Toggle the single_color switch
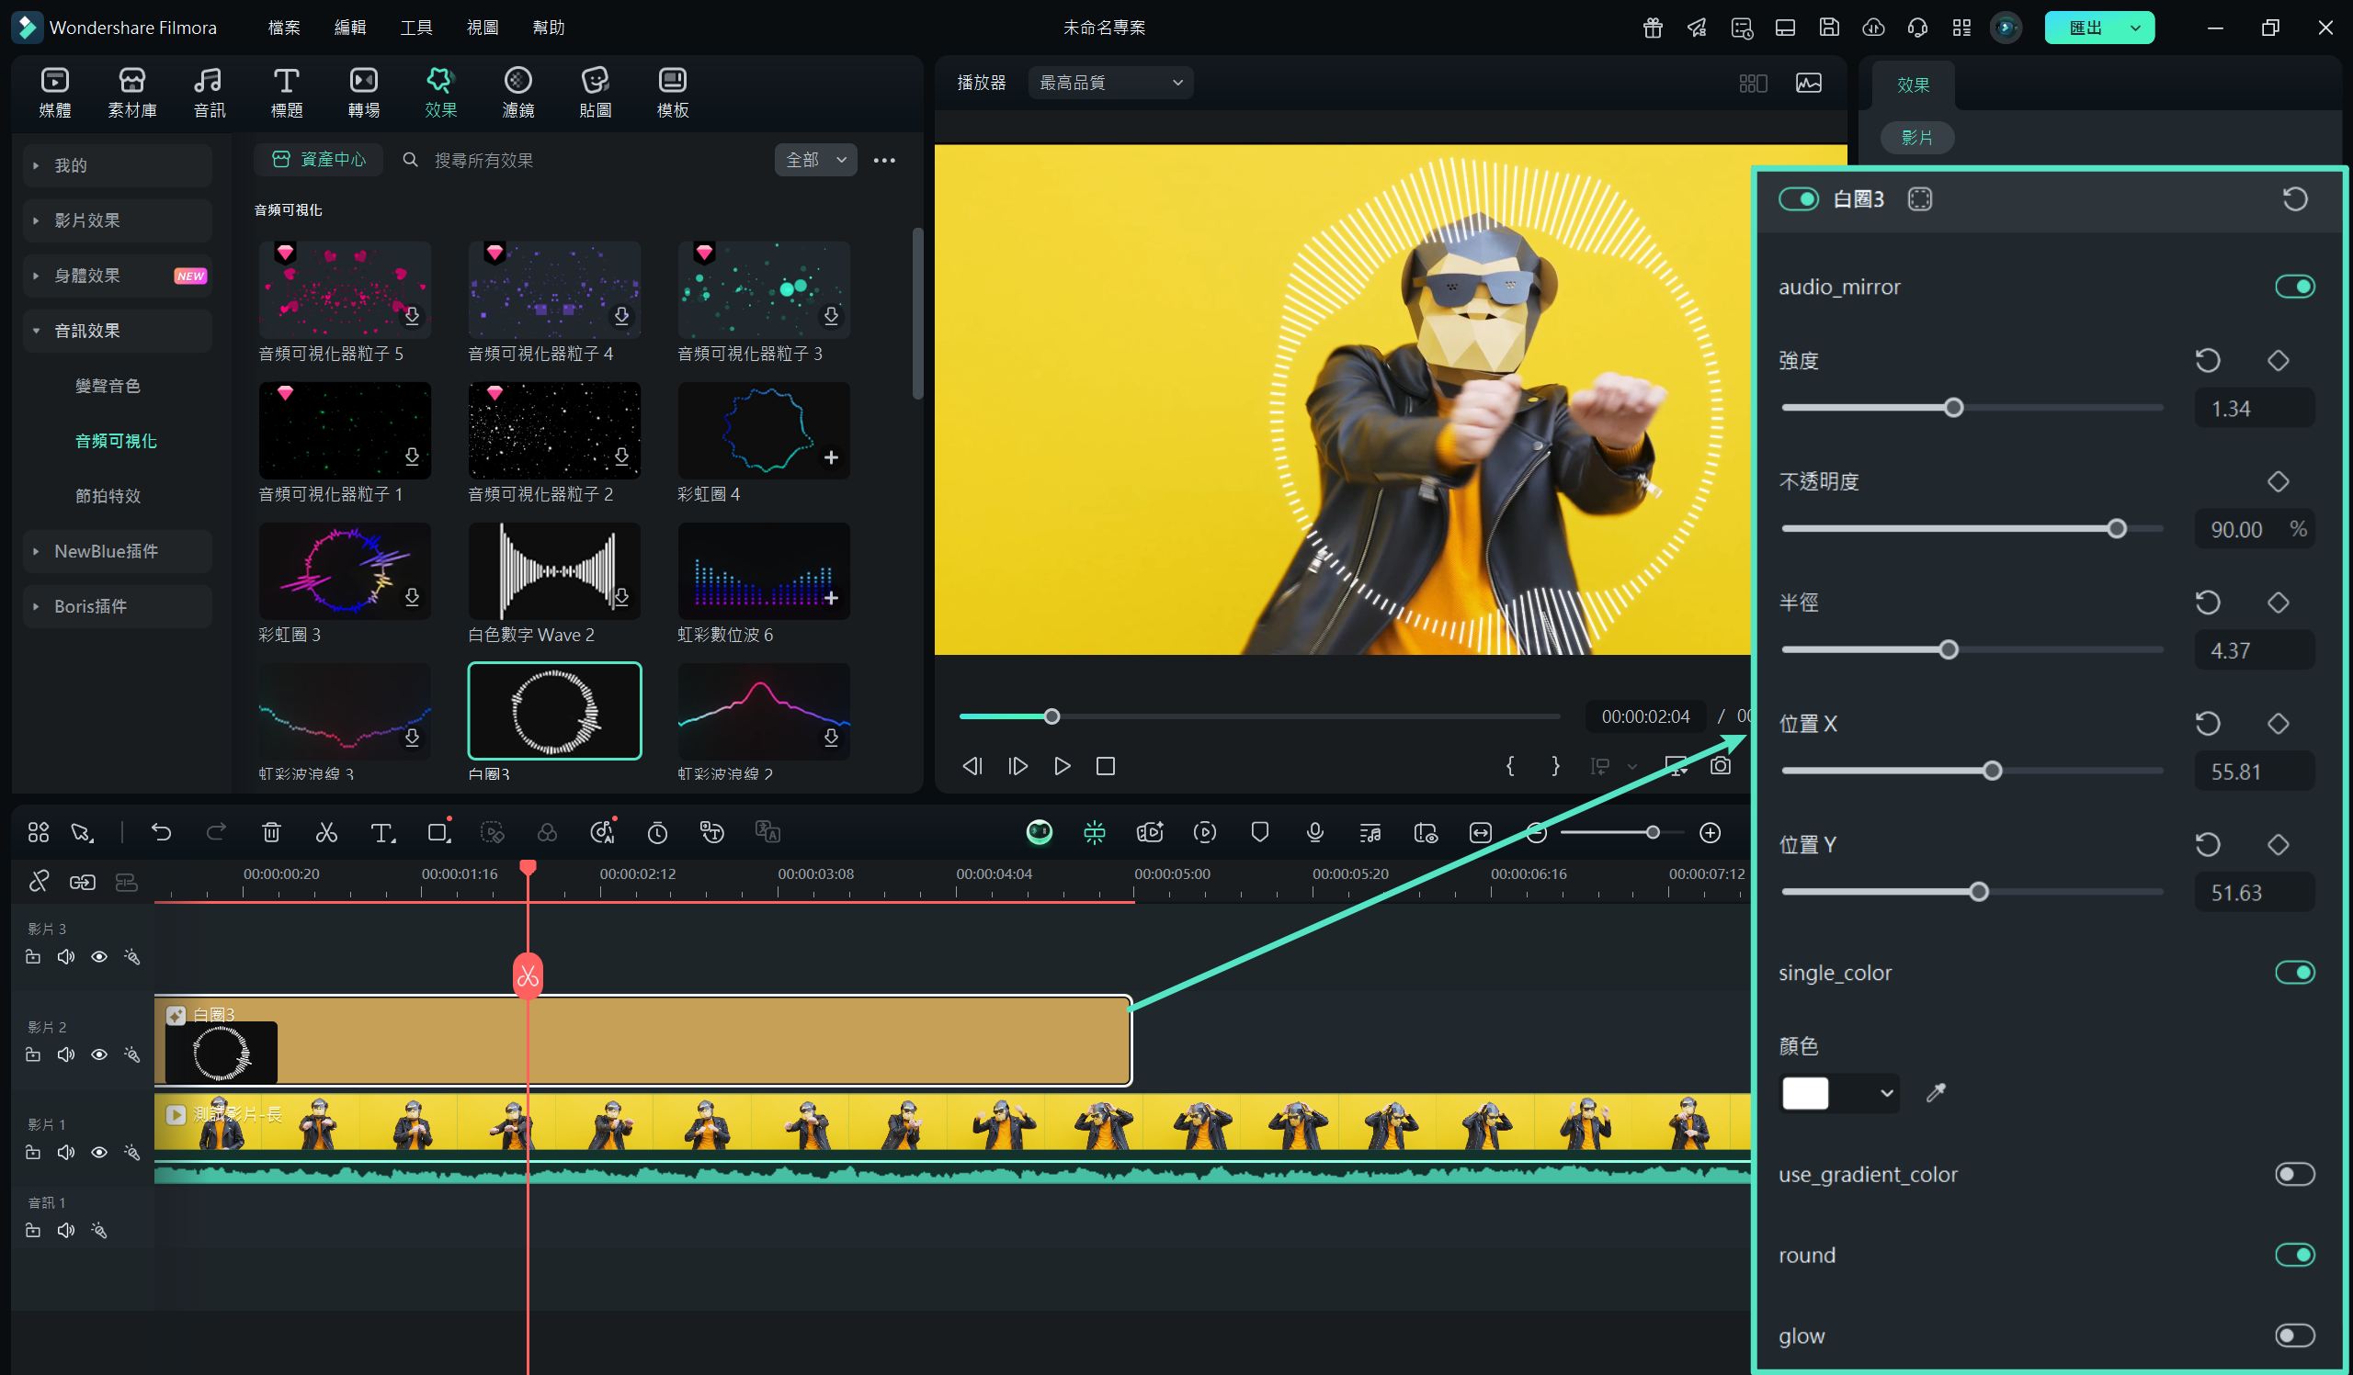This screenshot has height=1375, width=2353. 2295,972
